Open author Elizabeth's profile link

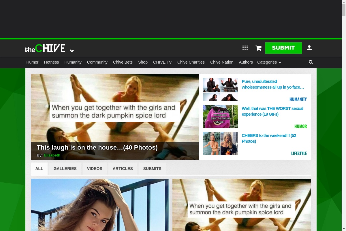tap(52, 155)
